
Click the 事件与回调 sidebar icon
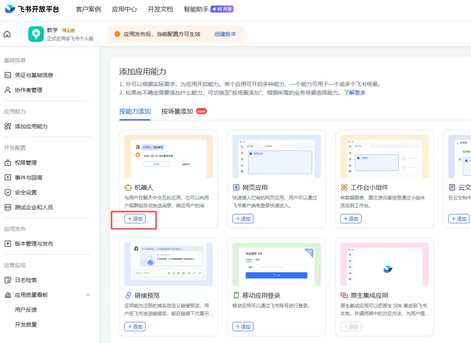pyautogui.click(x=8, y=178)
